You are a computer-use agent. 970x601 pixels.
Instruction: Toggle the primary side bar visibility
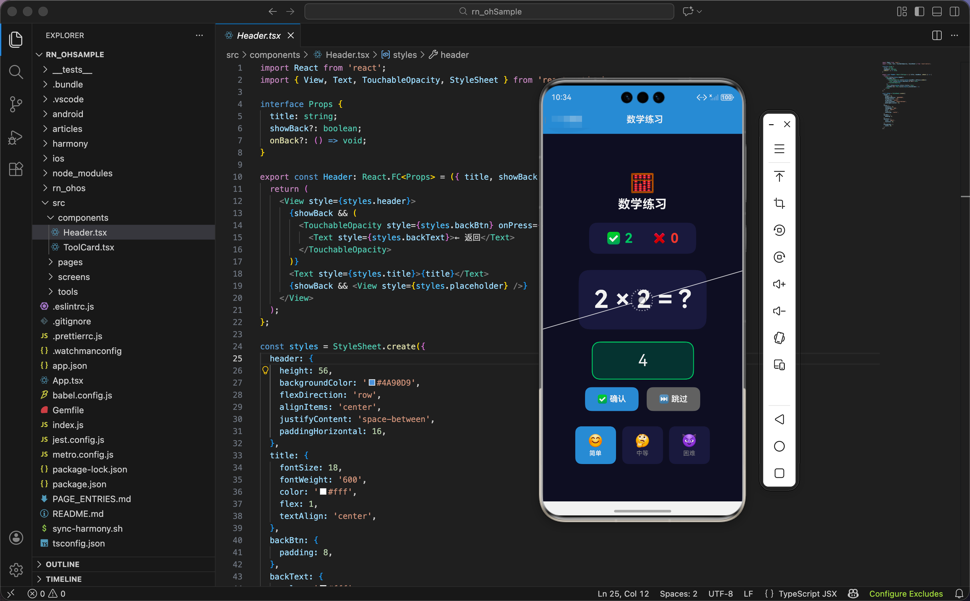(919, 11)
